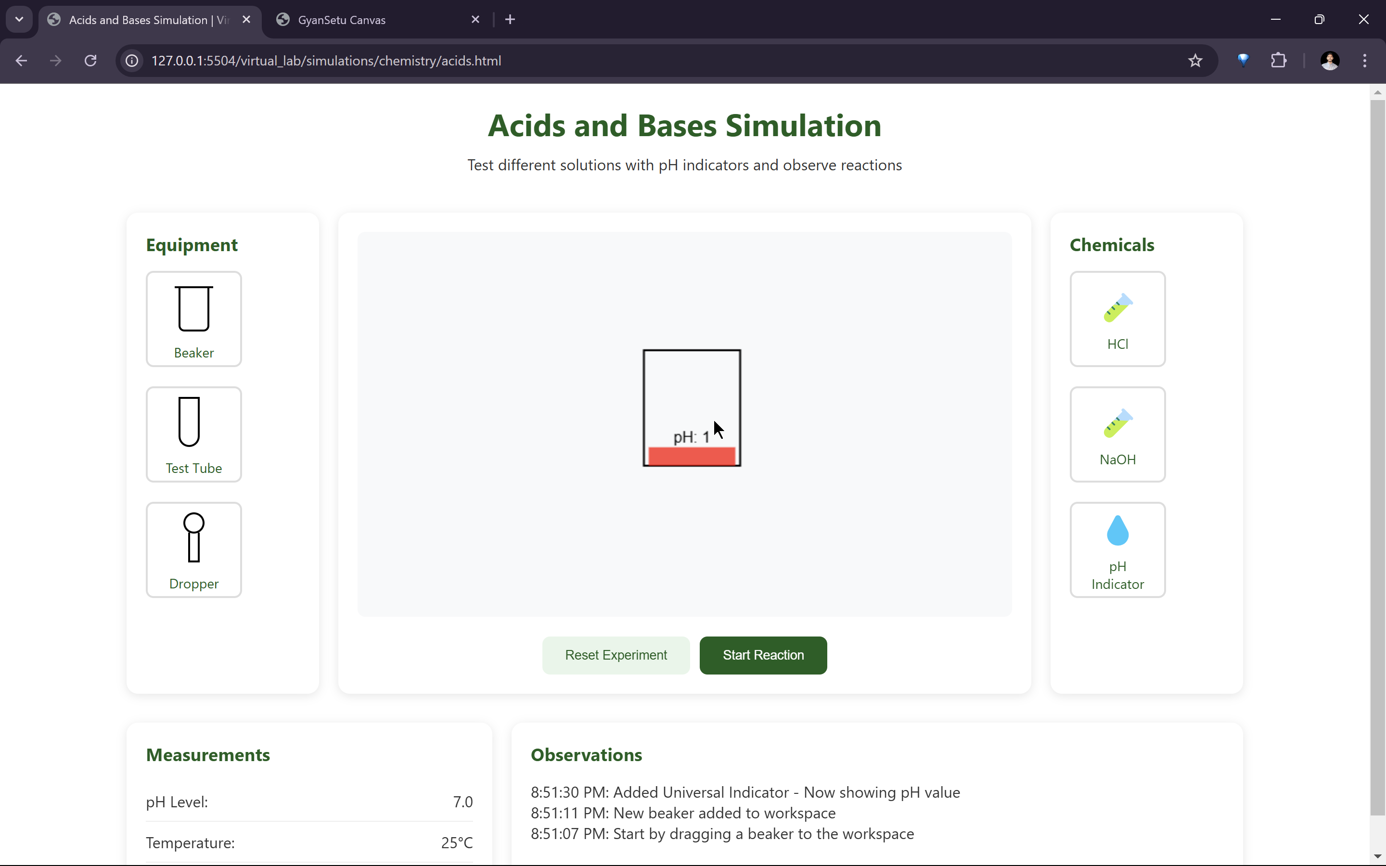Open the browser extensions puzzle icon
The width and height of the screenshot is (1386, 866).
pos(1278,61)
